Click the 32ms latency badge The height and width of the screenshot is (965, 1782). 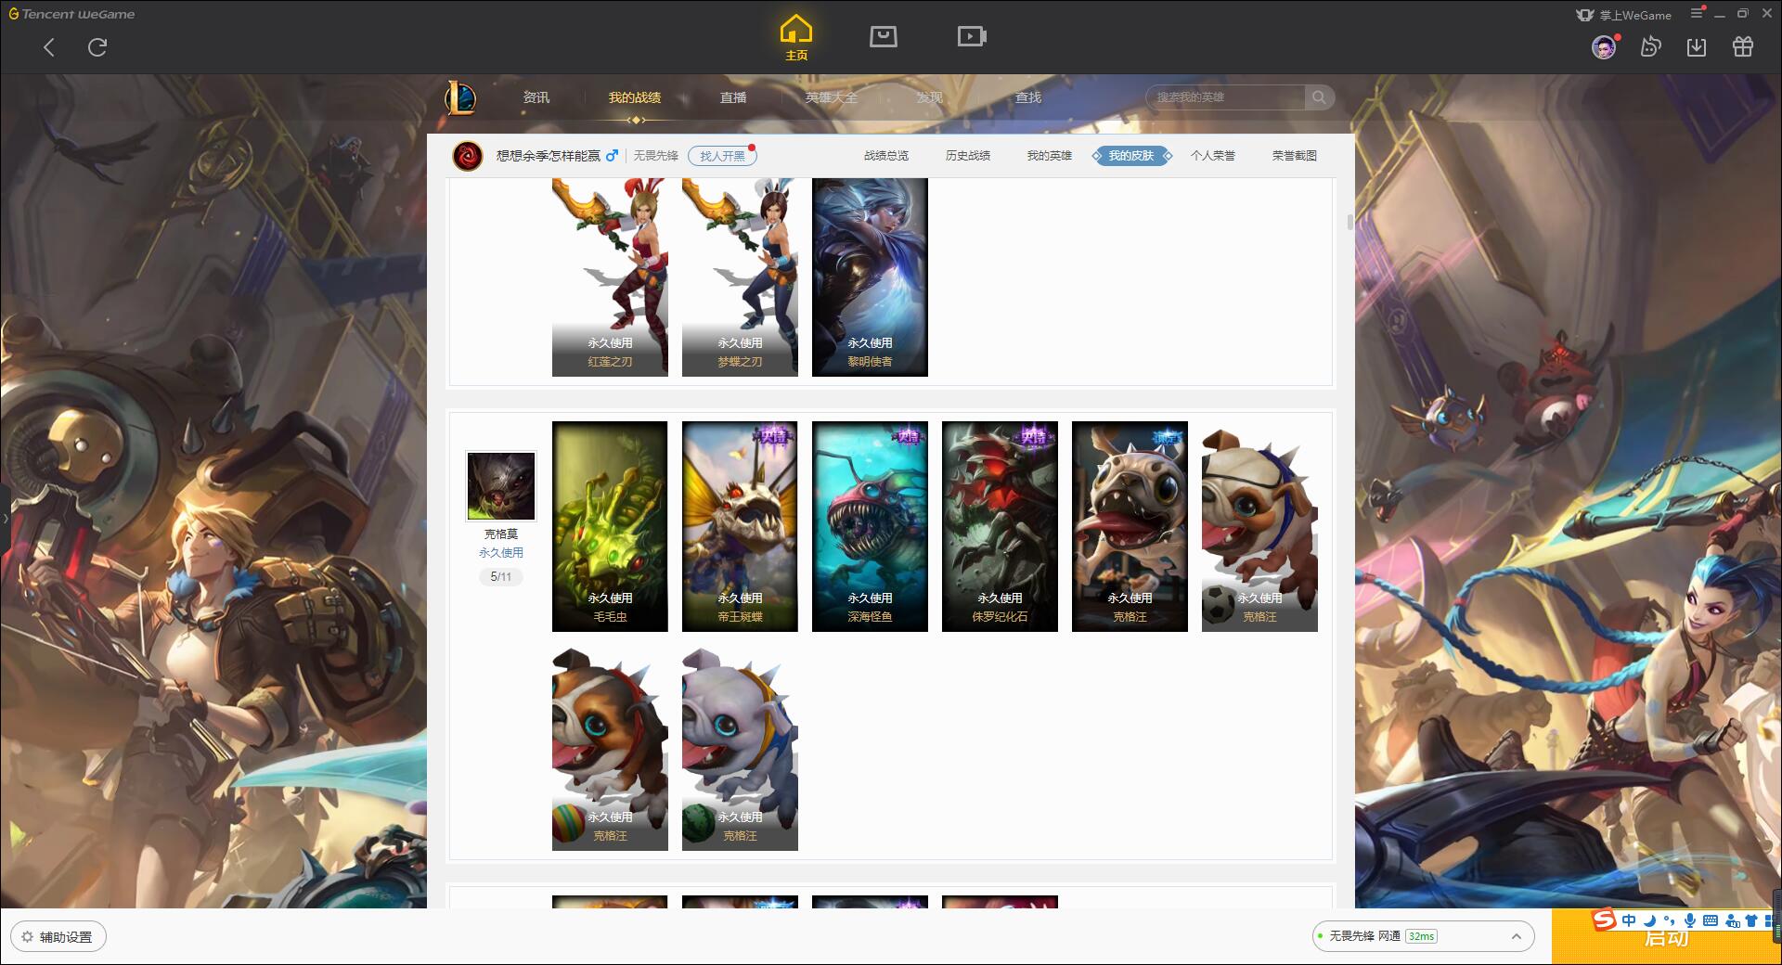pyautogui.click(x=1421, y=936)
